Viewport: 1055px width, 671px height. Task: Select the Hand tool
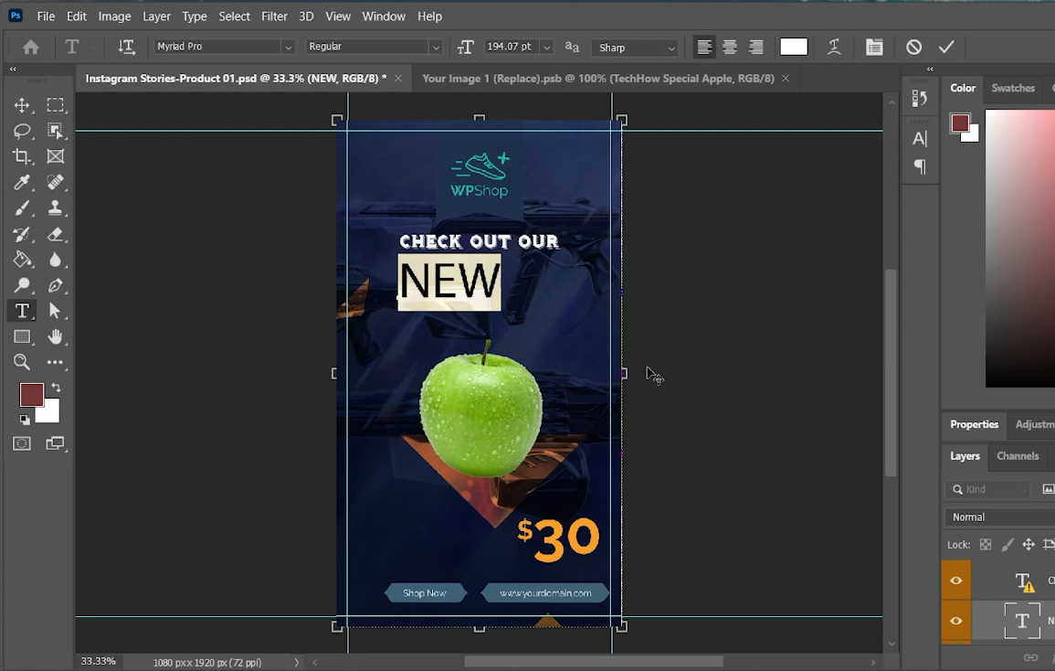(55, 336)
